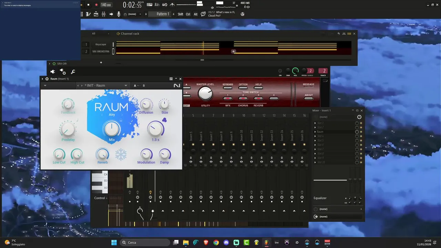This screenshot has width=441, height=248.
Task: Select the Keyscape channel button
Action: pos(101,44)
